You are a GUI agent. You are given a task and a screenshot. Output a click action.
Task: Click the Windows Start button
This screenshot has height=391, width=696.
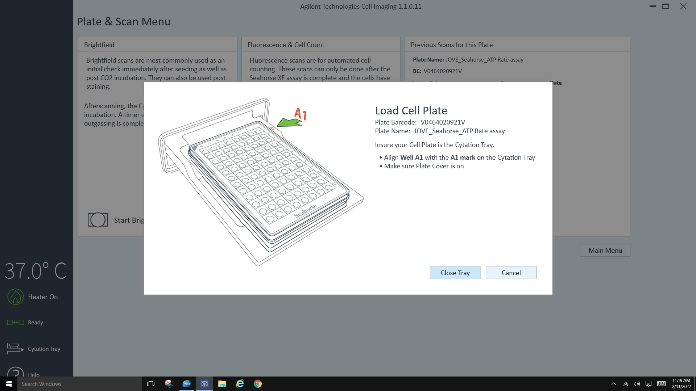(9, 384)
